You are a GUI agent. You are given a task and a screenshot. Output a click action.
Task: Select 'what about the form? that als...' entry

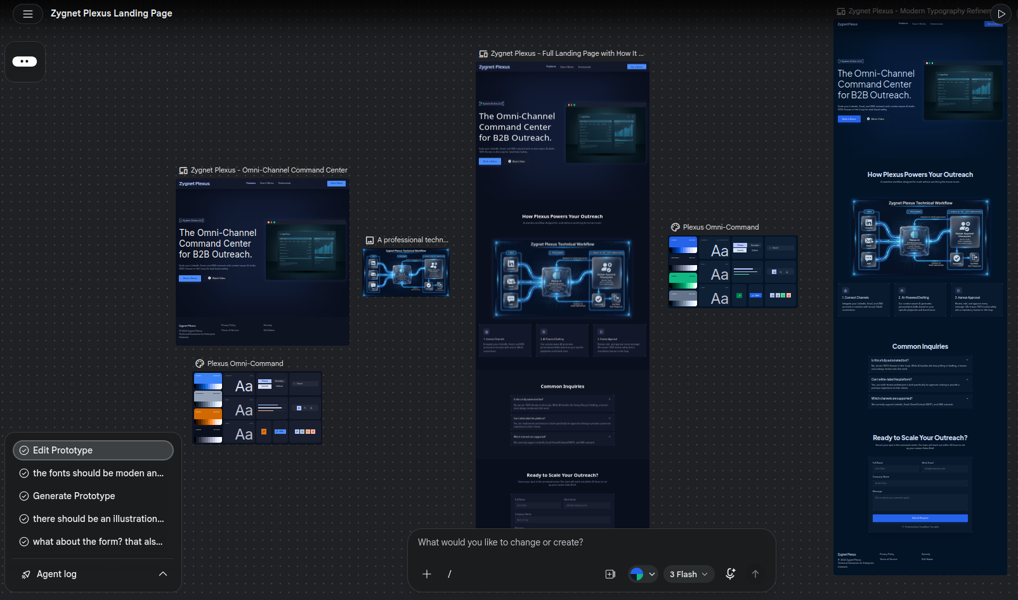pyautogui.click(x=93, y=542)
